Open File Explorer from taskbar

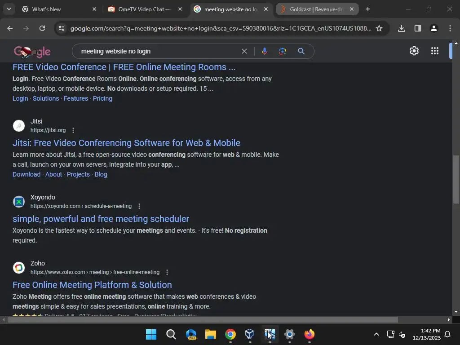(x=211, y=334)
